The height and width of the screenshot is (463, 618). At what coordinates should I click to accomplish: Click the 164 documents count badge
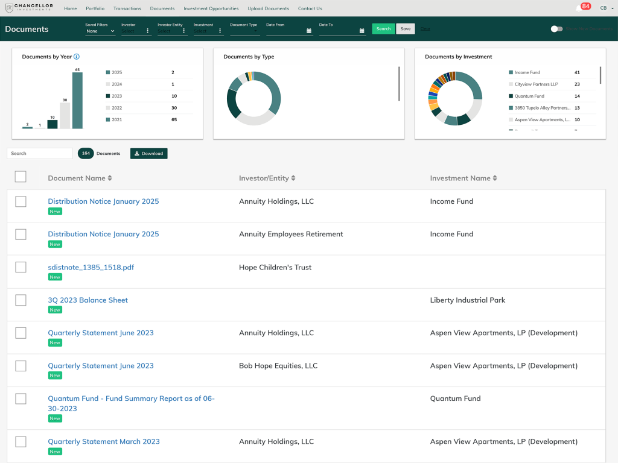pos(86,154)
